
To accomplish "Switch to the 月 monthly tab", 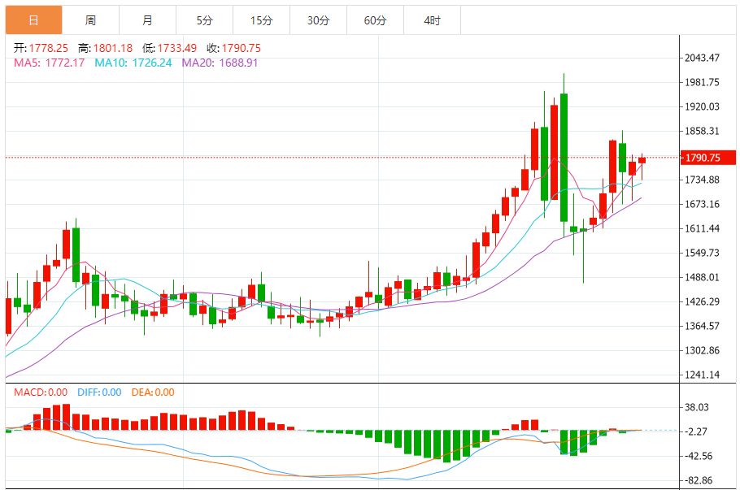I will pos(146,20).
